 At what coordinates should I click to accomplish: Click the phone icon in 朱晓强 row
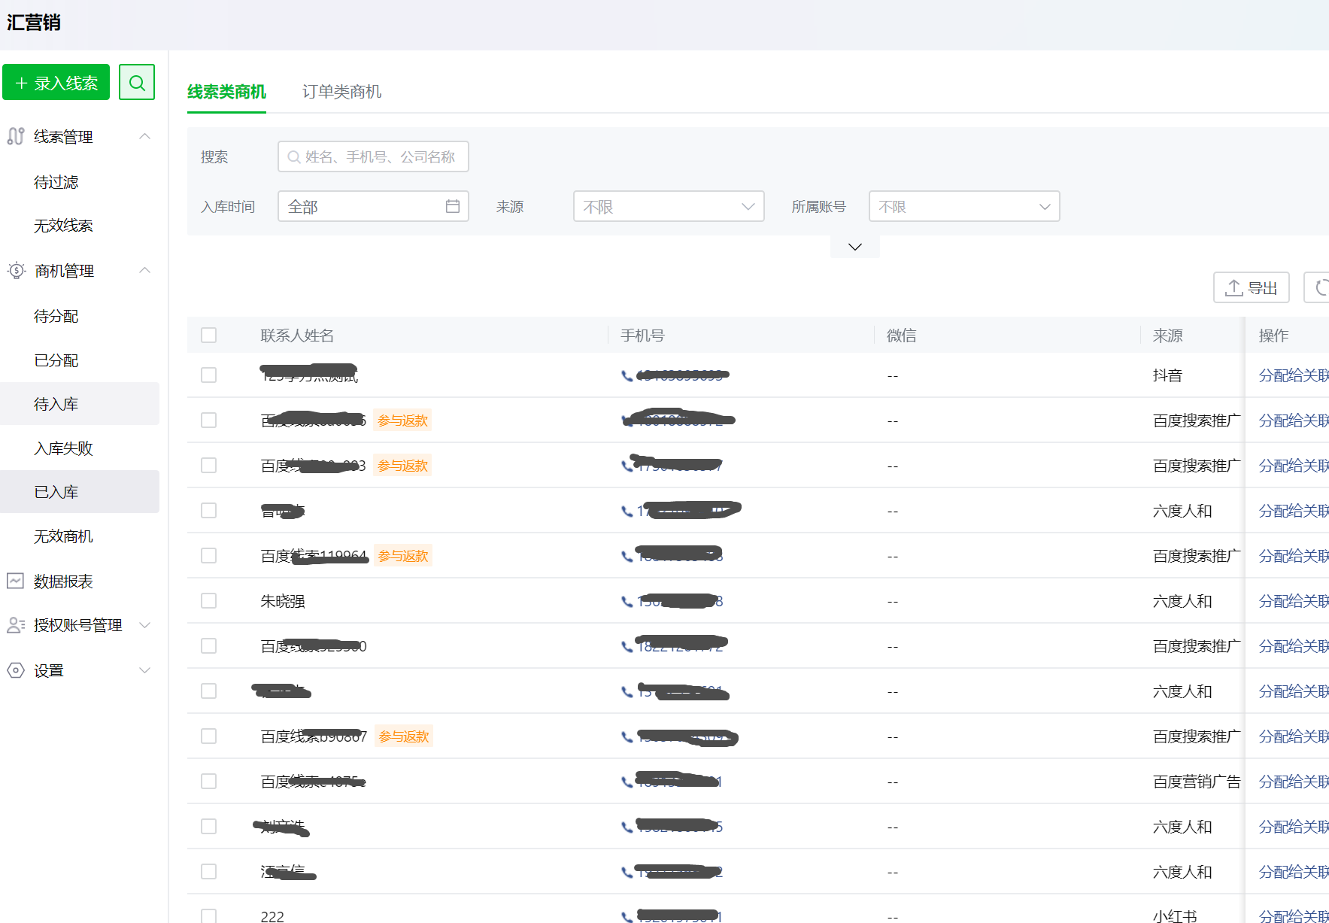click(627, 601)
